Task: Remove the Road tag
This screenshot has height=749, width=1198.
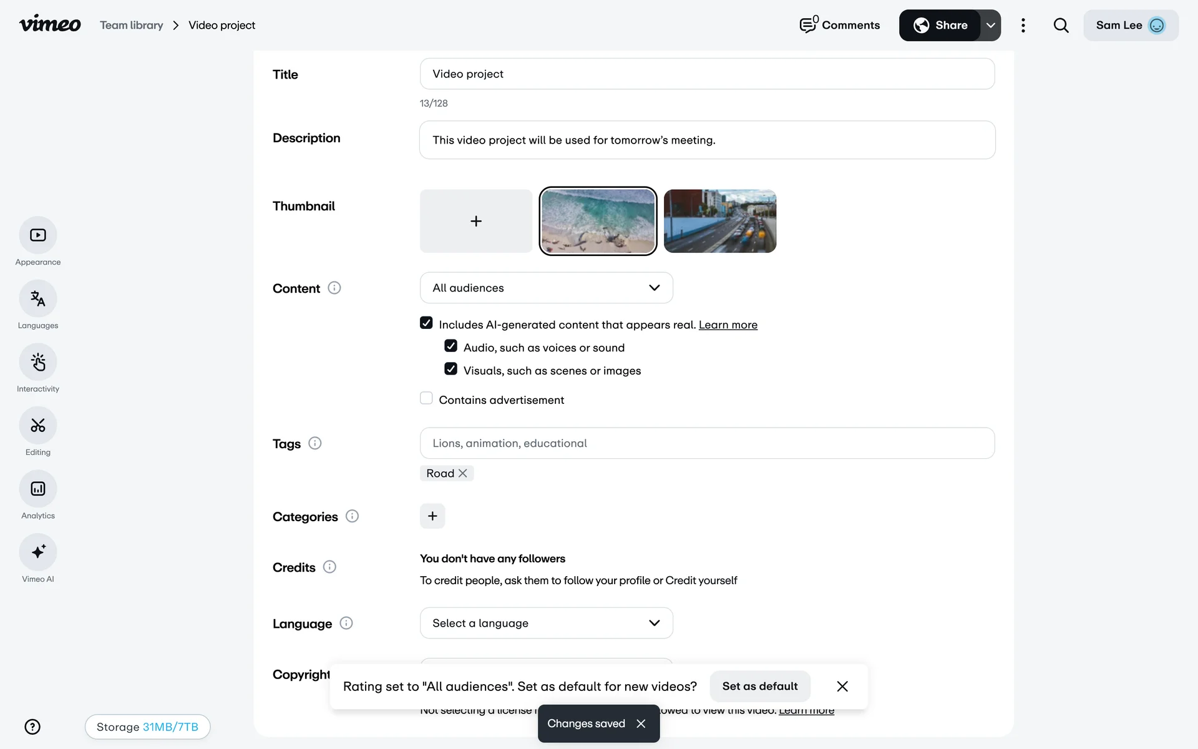Action: [462, 473]
